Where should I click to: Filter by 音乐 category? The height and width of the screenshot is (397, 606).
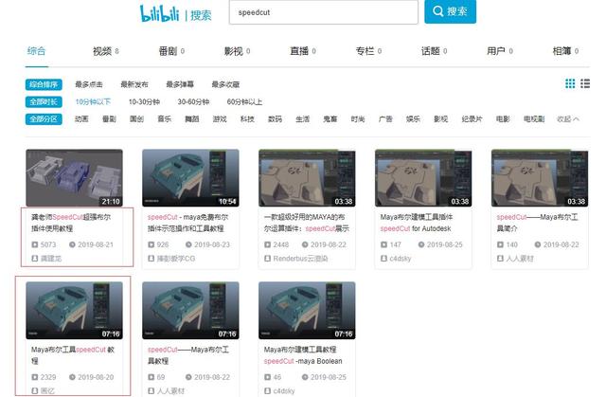pyautogui.click(x=164, y=119)
